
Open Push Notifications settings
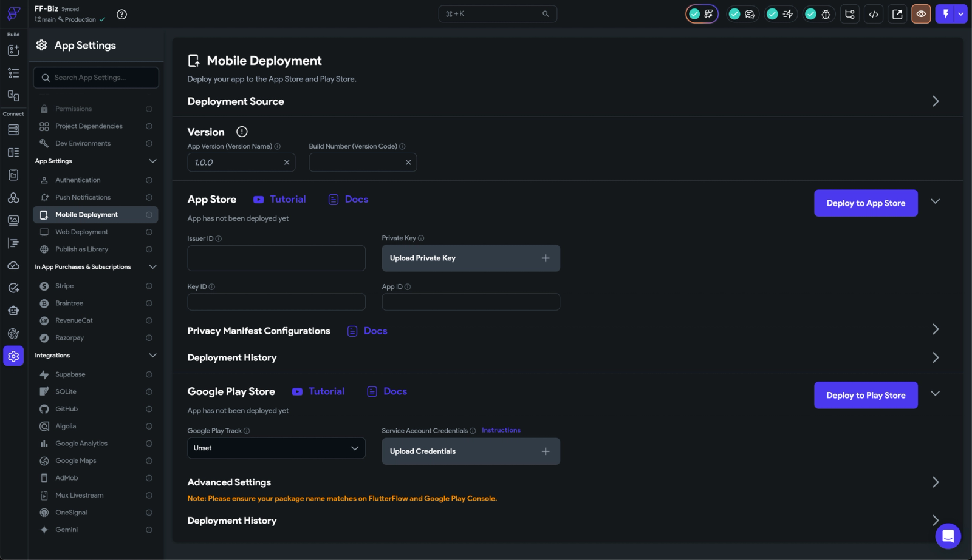point(95,197)
